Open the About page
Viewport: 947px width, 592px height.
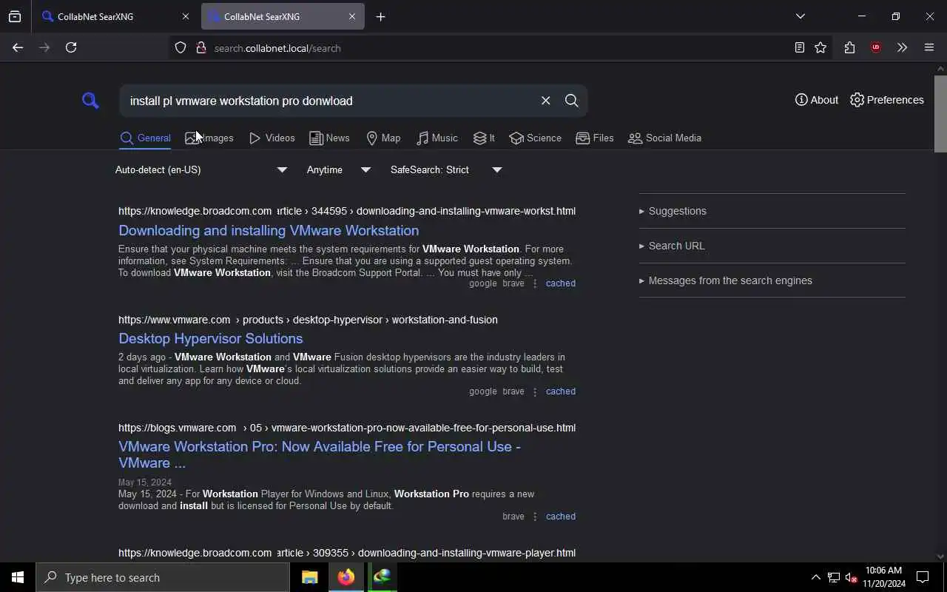click(817, 100)
